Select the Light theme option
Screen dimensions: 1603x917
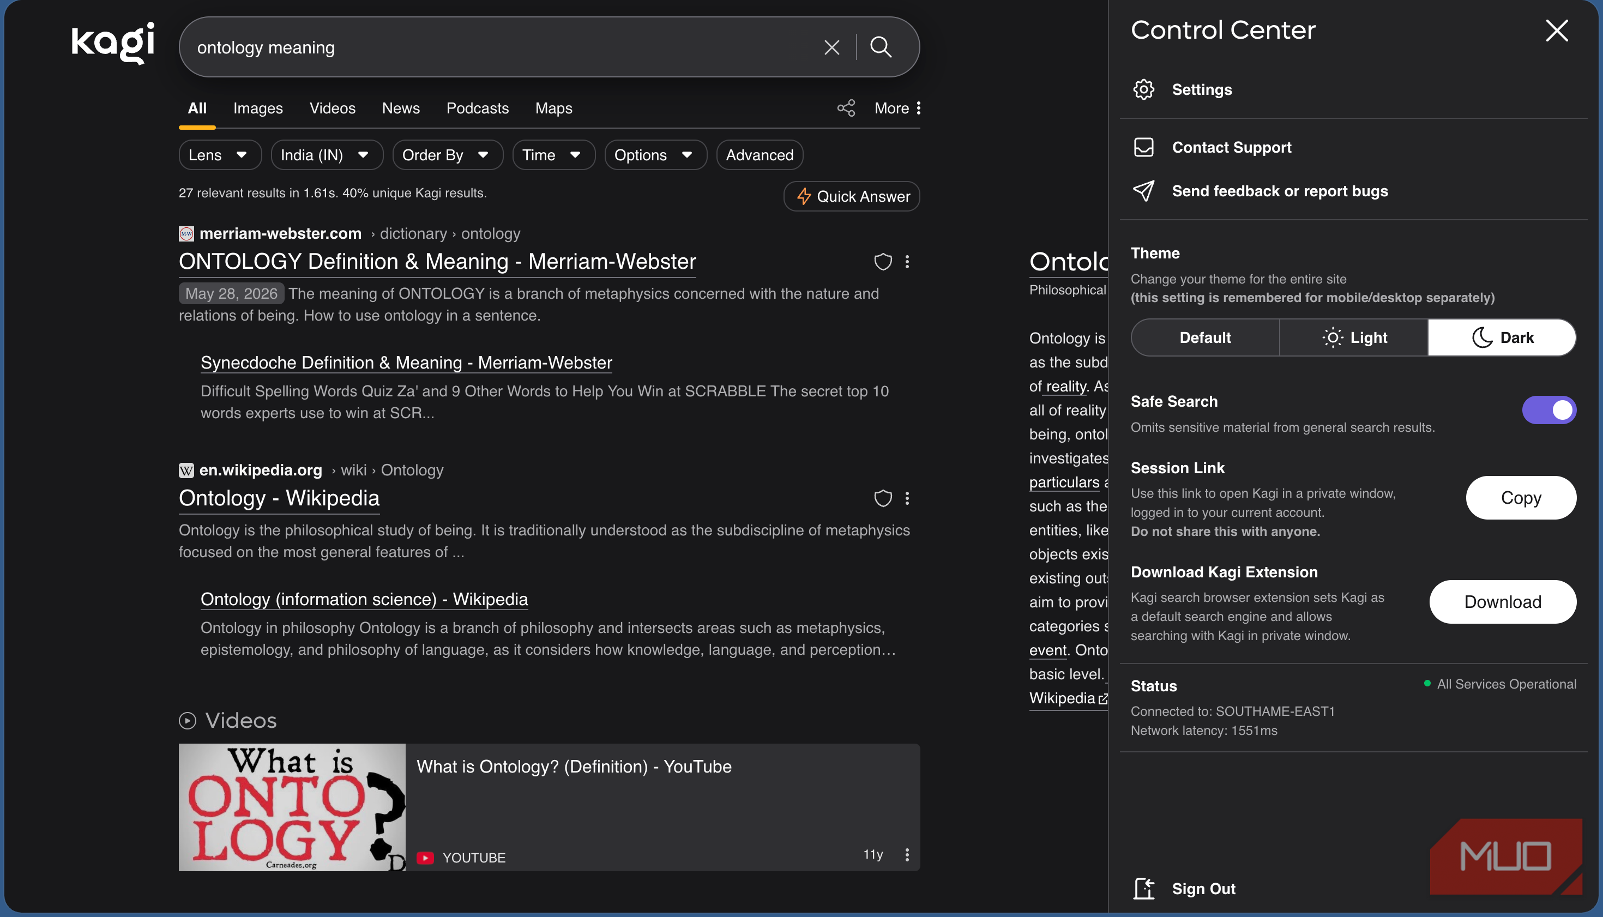click(1354, 337)
